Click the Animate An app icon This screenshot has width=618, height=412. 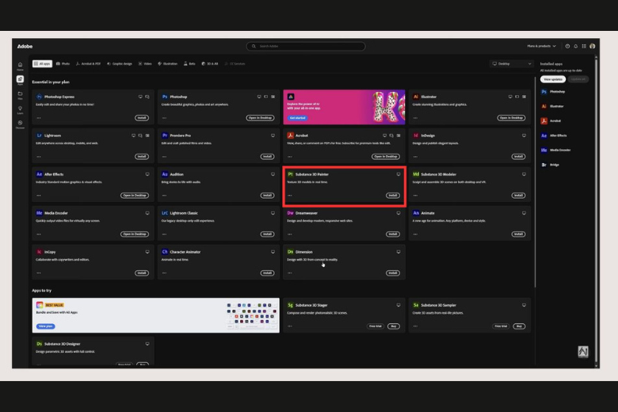click(416, 213)
